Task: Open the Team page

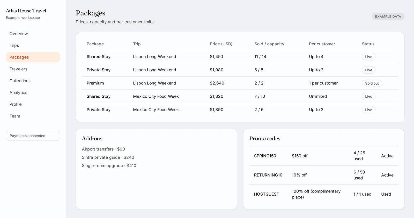Action: tap(33, 116)
